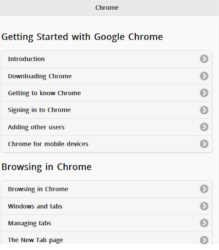The image size is (219, 250).
Task: Click the Browsing in Chrome section heading
Action: click(47, 167)
